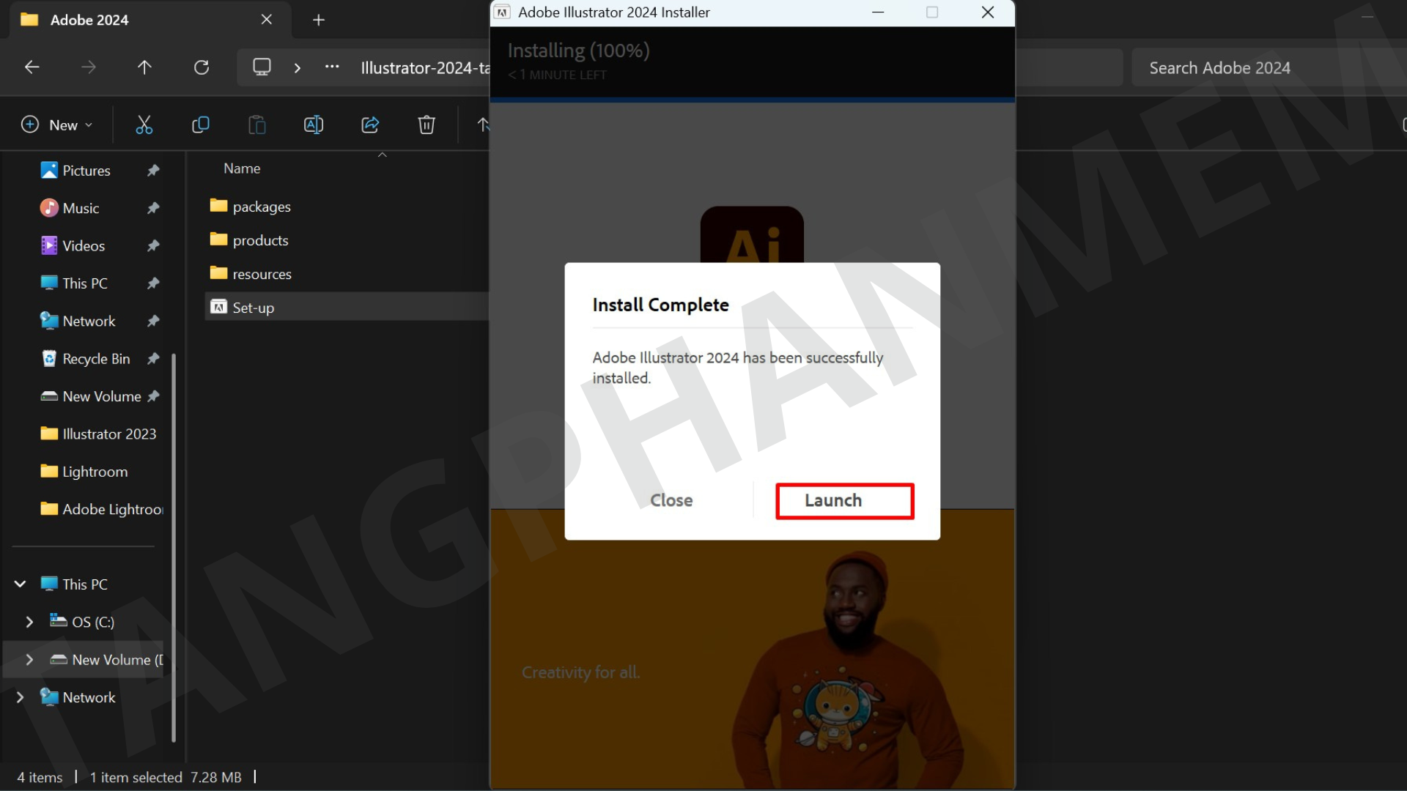Expand the New Volume drive tree node
The height and width of the screenshot is (791, 1407).
[29, 660]
